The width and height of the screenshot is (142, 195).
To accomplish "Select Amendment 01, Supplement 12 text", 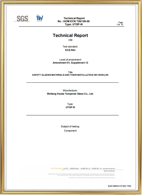I will coord(70,63).
